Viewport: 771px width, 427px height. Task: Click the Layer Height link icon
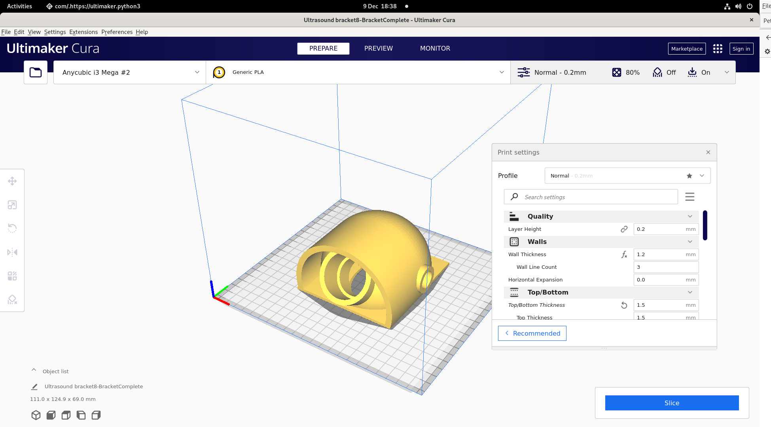click(624, 229)
